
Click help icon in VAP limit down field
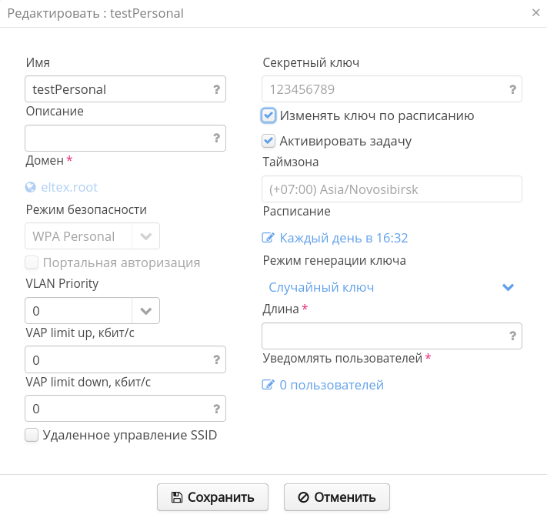[x=216, y=409]
